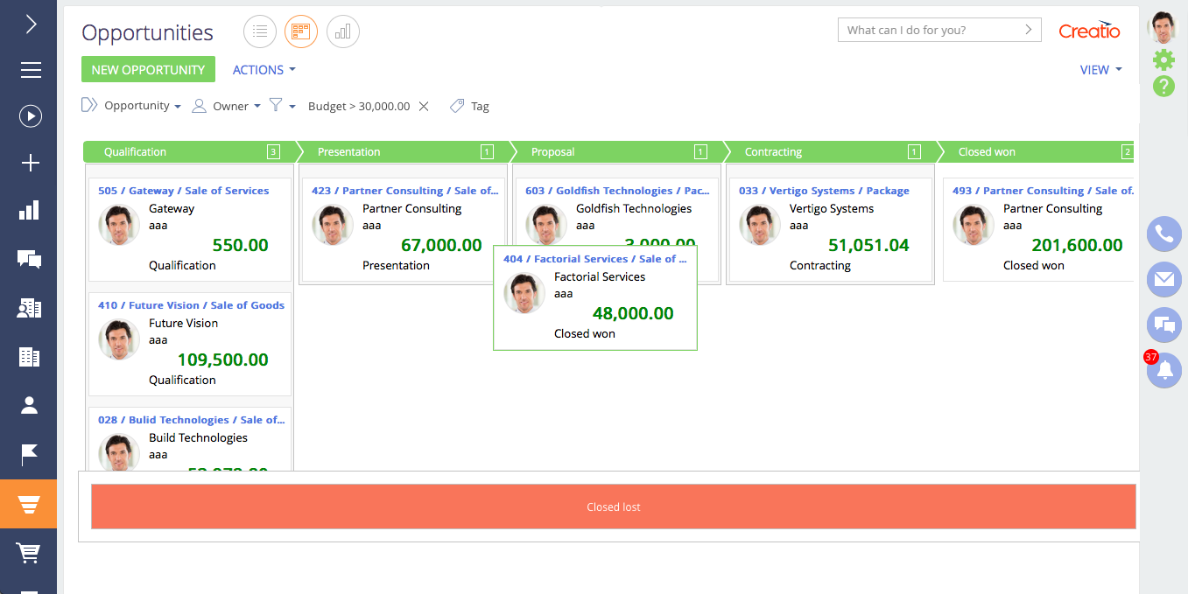
Task: Click owner photo on Future Vision card
Action: [119, 339]
